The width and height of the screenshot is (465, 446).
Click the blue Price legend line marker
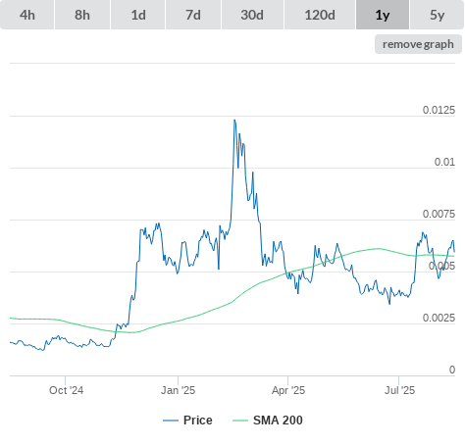point(171,421)
